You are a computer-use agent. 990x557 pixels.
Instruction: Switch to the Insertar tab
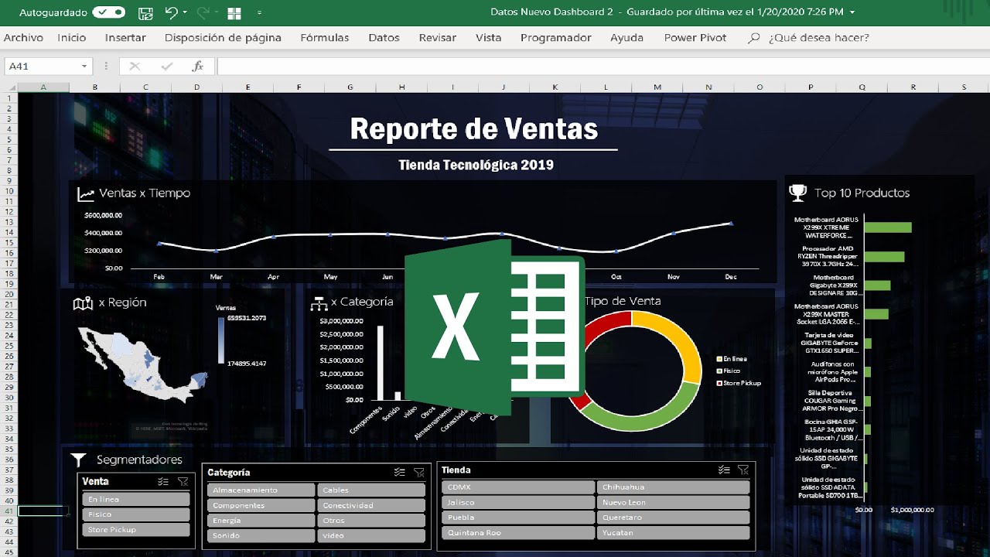pyautogui.click(x=125, y=37)
